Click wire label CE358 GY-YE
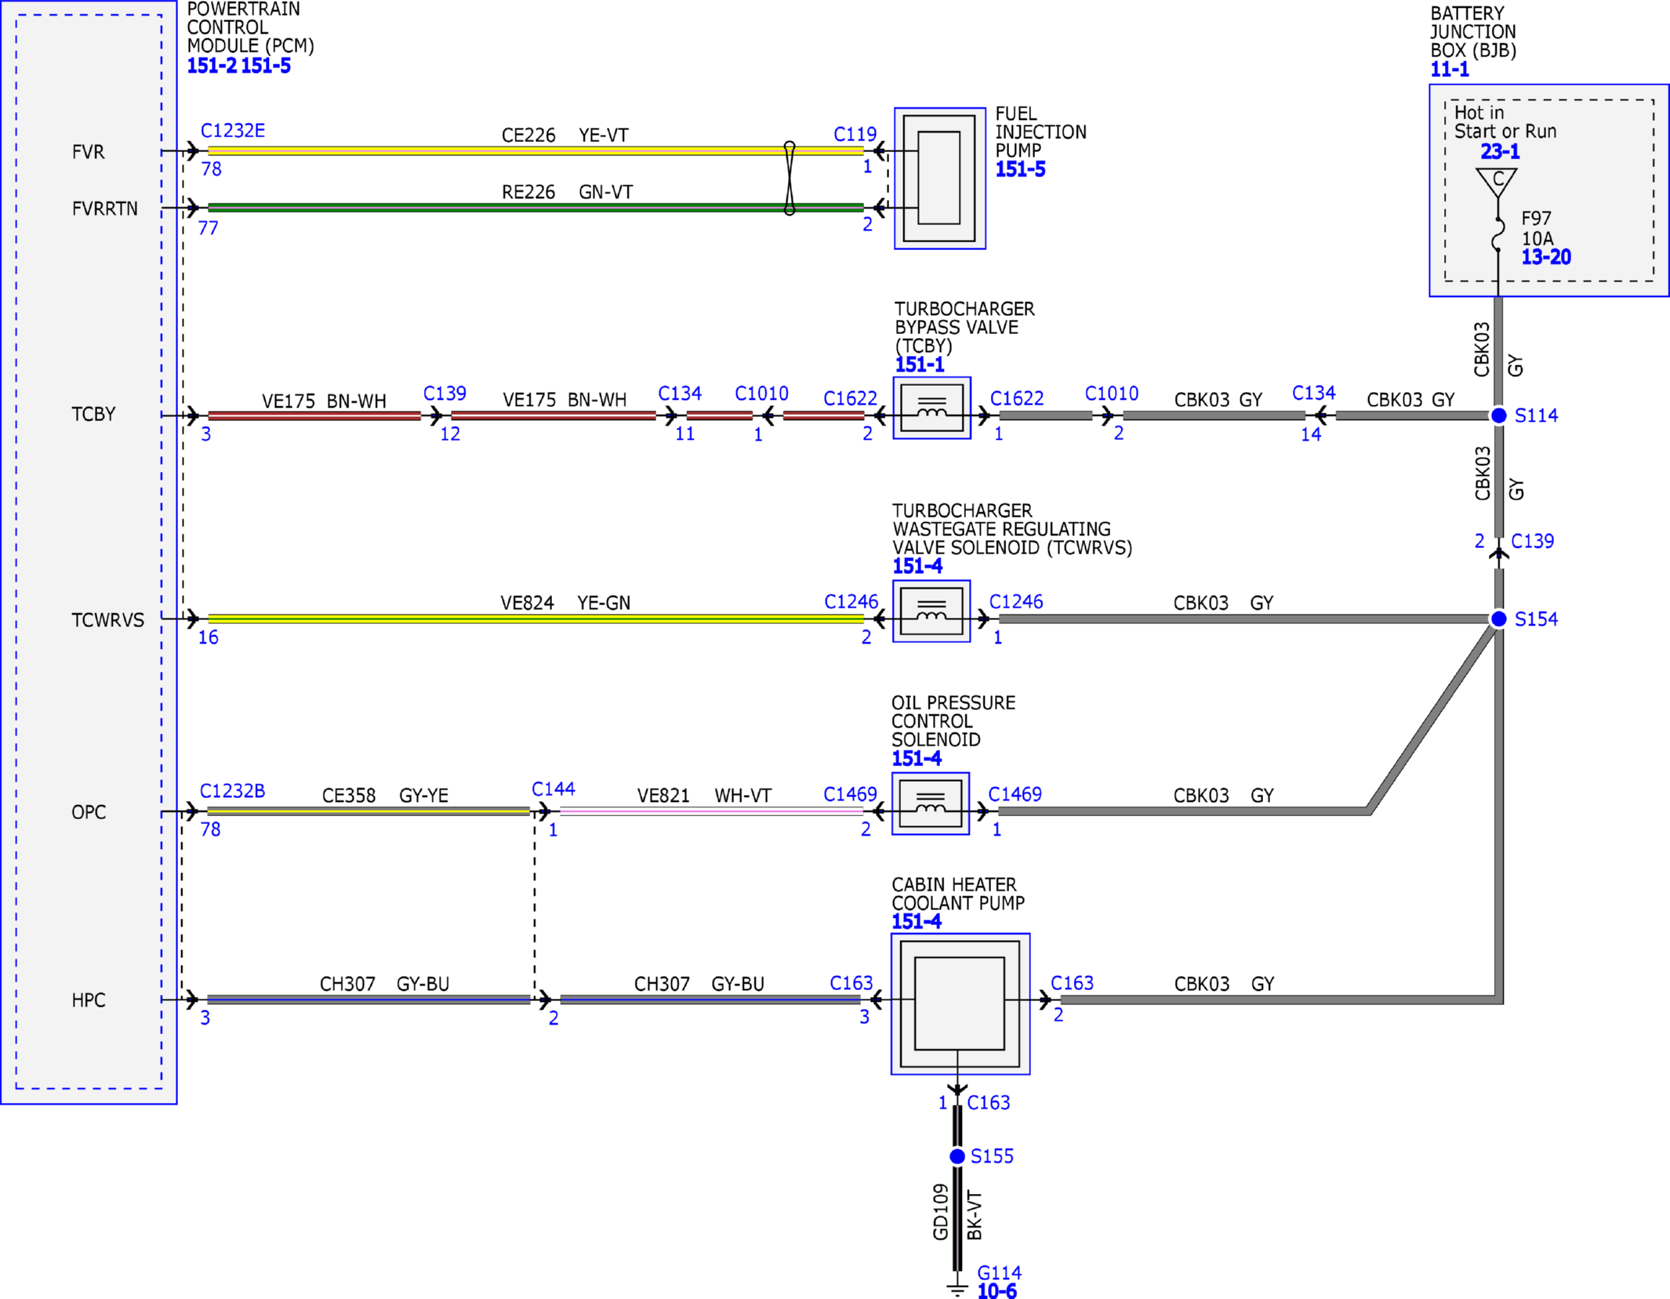The width and height of the screenshot is (1670, 1299). [x=385, y=796]
